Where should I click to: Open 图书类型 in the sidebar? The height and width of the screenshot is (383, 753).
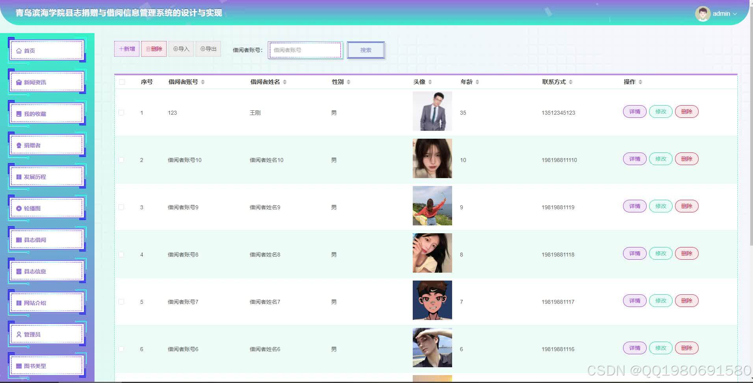[46, 366]
